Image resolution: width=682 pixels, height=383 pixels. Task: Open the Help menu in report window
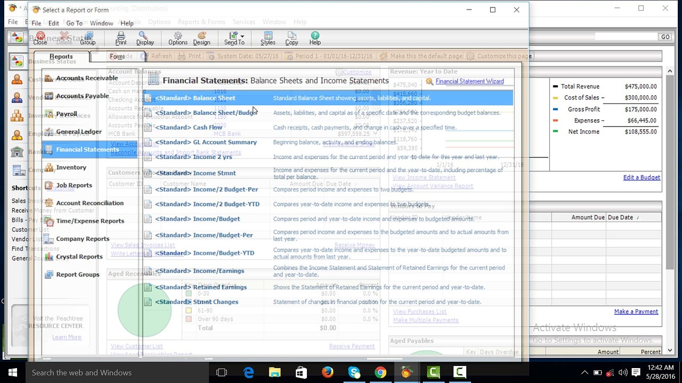pyautogui.click(x=127, y=23)
